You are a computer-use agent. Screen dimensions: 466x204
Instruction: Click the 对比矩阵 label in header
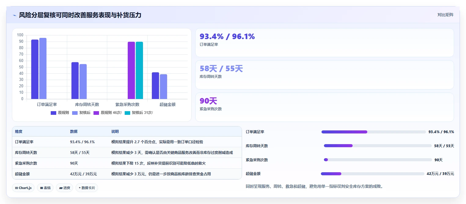tap(445, 15)
